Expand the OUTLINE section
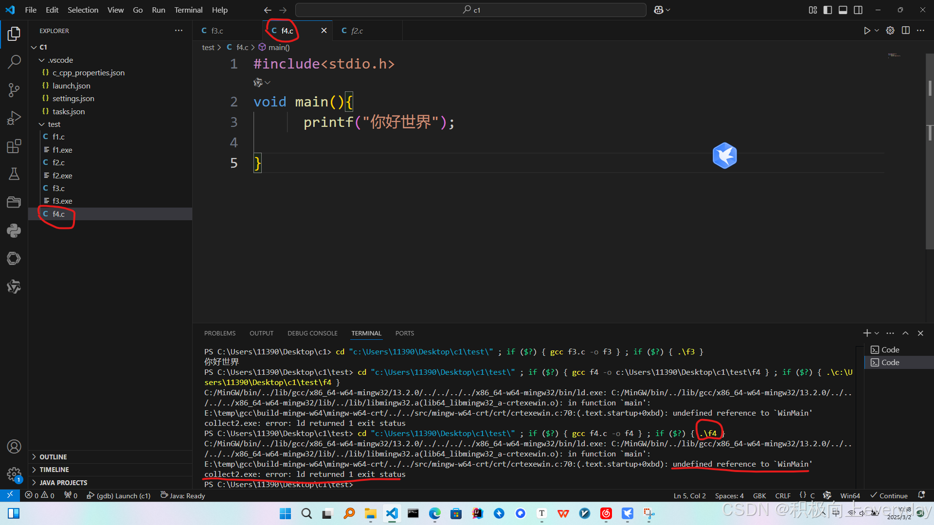934x525 pixels. (53, 457)
